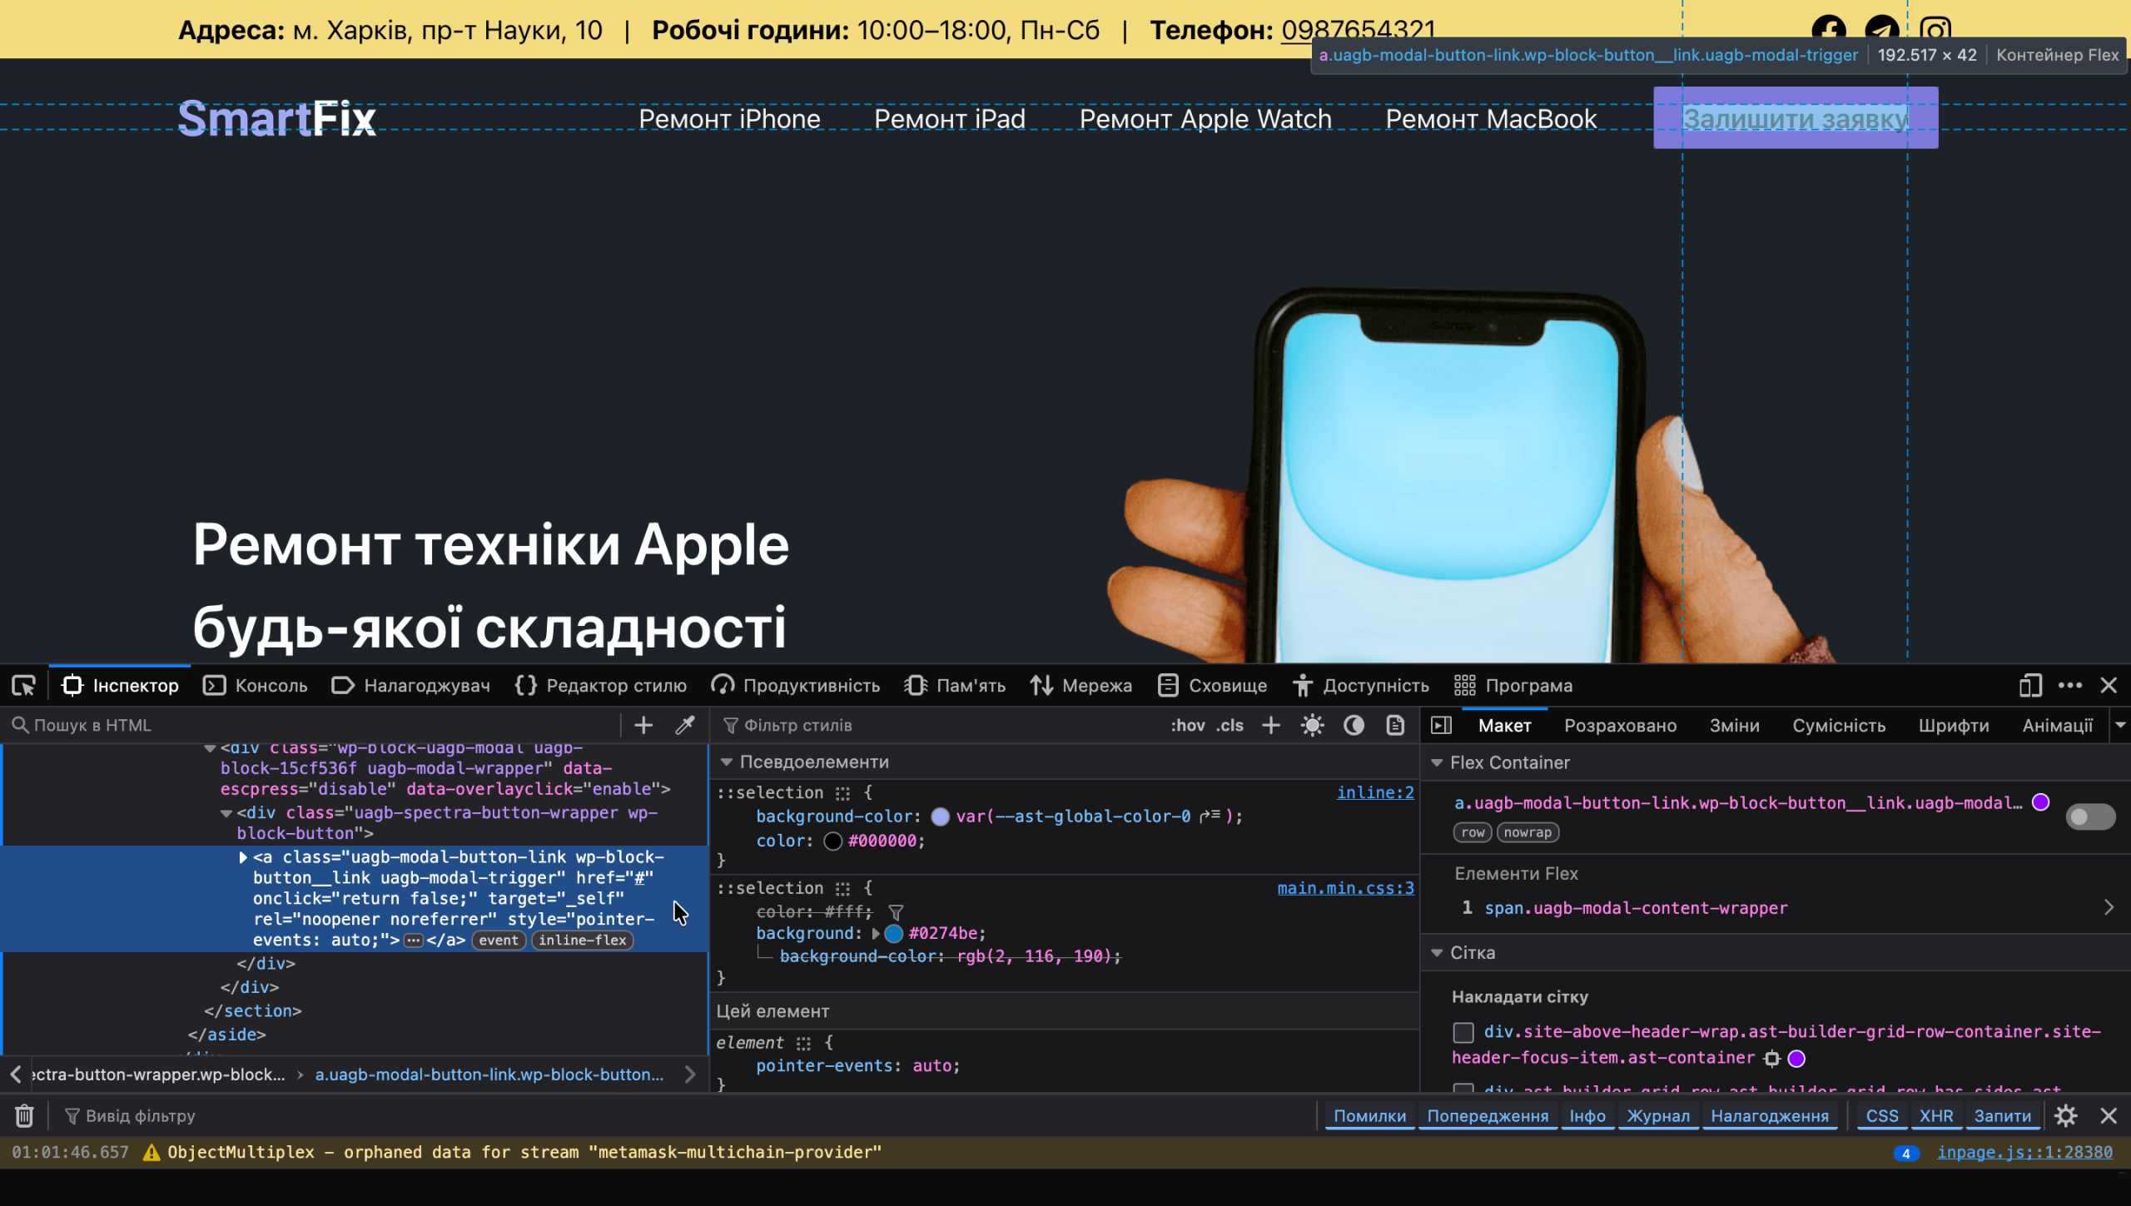Close the developer tools panel
Viewport: 2131px width, 1206px height.
2109,685
